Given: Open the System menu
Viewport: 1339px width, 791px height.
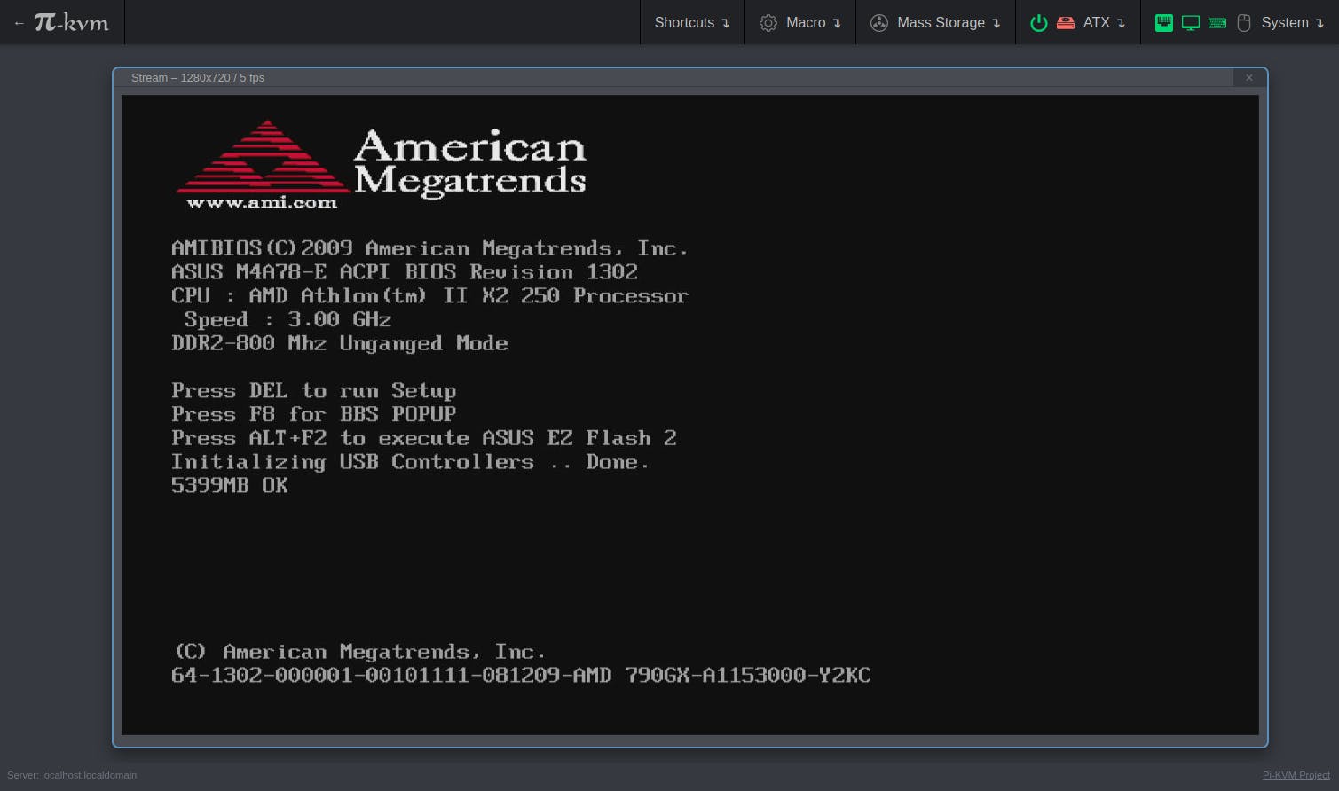Looking at the screenshot, I should click(x=1292, y=23).
